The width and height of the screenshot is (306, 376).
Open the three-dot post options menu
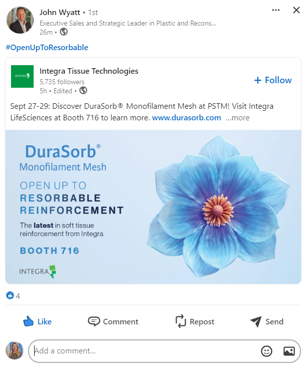tap(276, 10)
